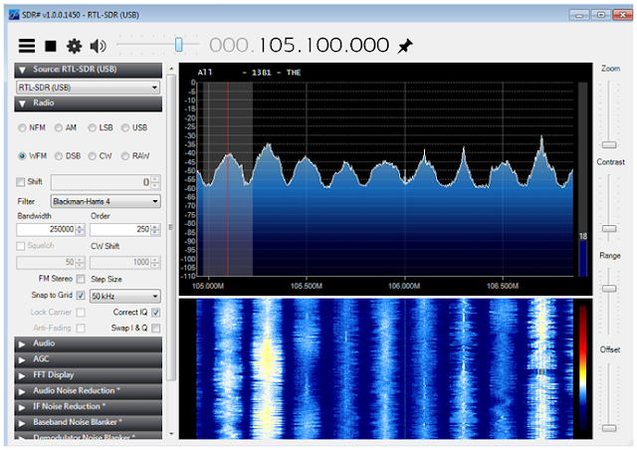Open the hamburger menu icon
Viewport: 637px width, 450px height.
point(26,46)
